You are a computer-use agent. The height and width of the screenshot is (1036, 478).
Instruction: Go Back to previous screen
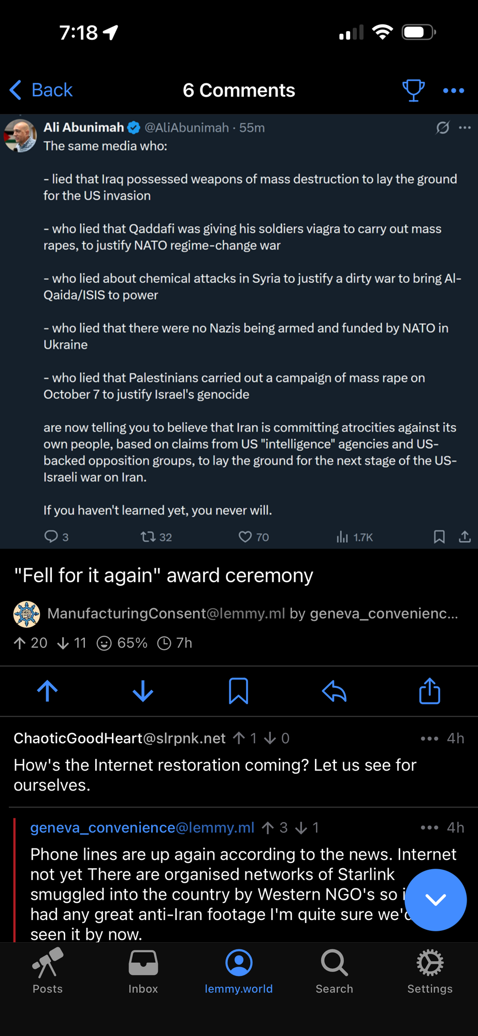[x=41, y=90]
